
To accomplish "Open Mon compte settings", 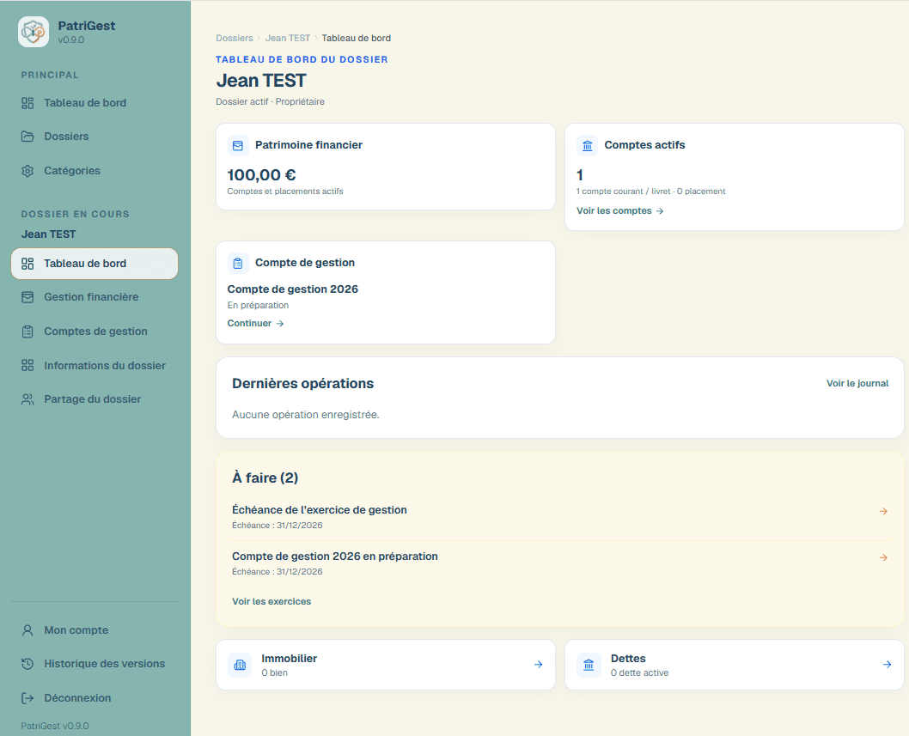I will tap(95, 630).
